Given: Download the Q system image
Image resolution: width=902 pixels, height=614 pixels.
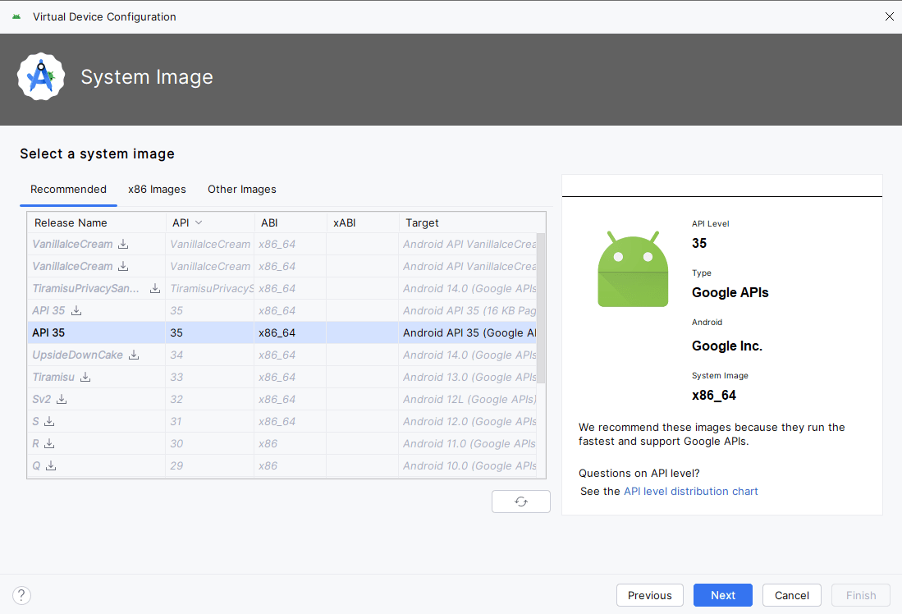Looking at the screenshot, I should [51, 466].
